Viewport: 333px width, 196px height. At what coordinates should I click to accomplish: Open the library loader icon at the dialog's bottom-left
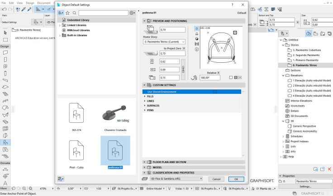(x=61, y=179)
